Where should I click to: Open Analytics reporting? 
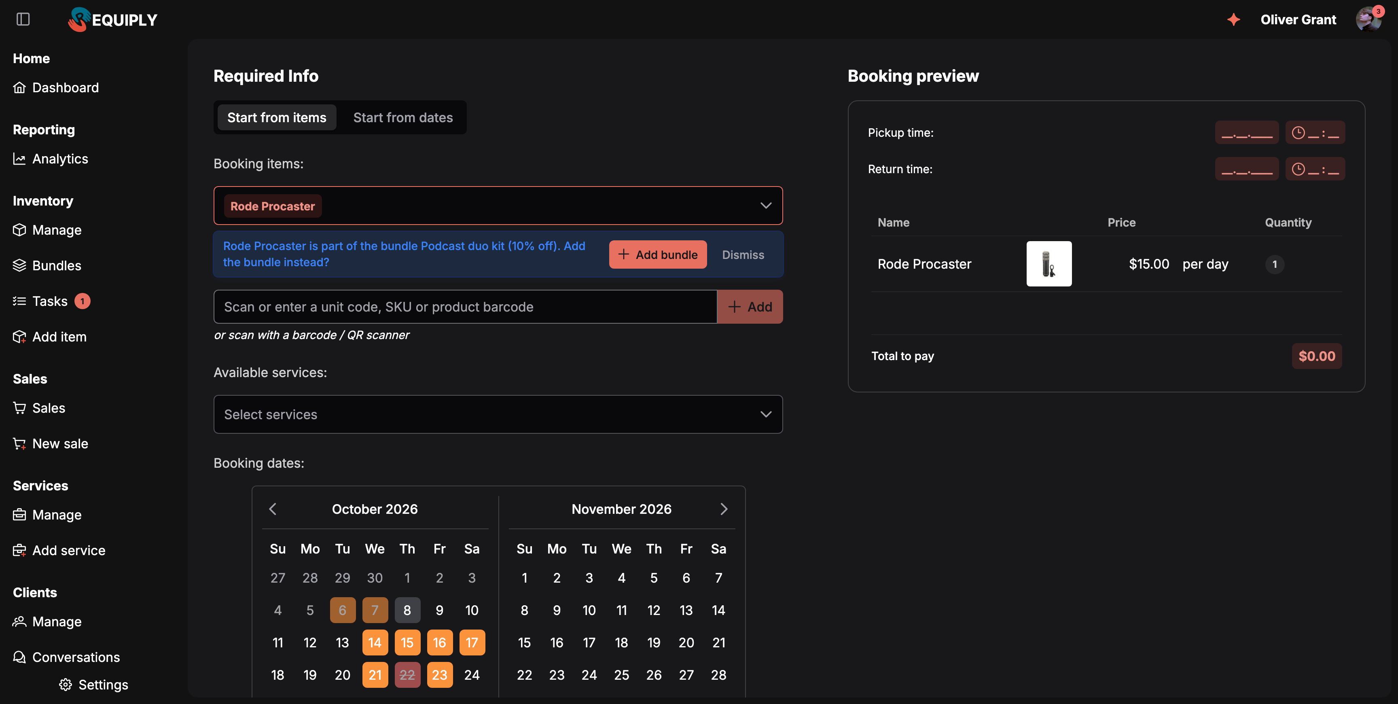tap(51, 159)
